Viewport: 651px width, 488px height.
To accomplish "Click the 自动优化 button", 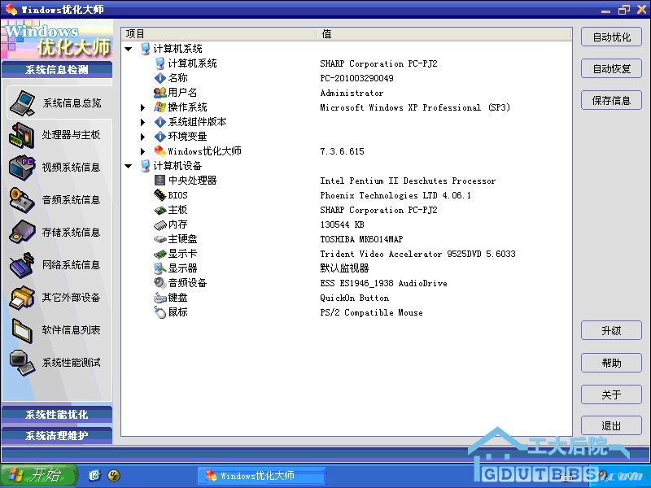I will 611,37.
